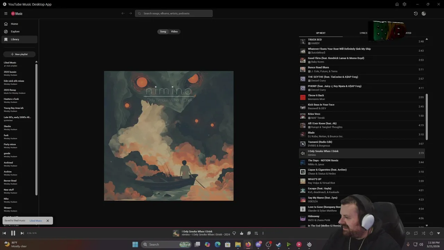Select The Days - NOTION Remix track
Image resolution: width=444 pixels, height=250 pixels.
[362, 162]
